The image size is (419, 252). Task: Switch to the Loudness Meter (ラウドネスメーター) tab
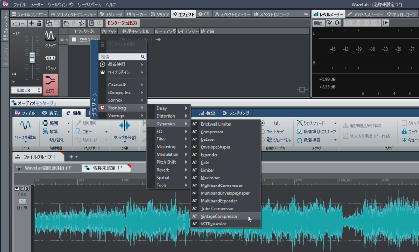click(365, 14)
